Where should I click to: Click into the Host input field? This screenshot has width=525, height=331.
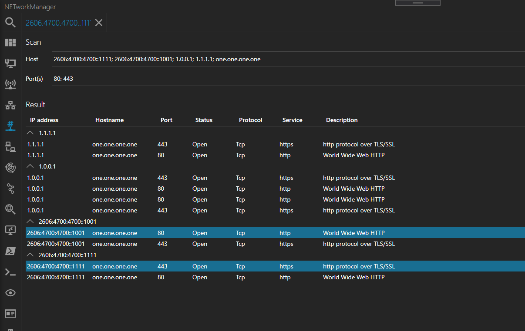tap(288, 59)
